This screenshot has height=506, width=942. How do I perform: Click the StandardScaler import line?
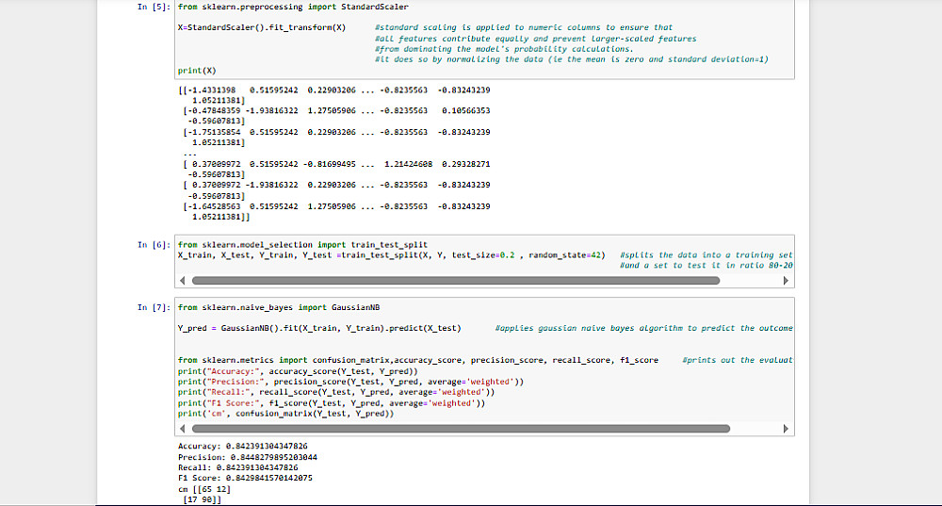coord(293,8)
